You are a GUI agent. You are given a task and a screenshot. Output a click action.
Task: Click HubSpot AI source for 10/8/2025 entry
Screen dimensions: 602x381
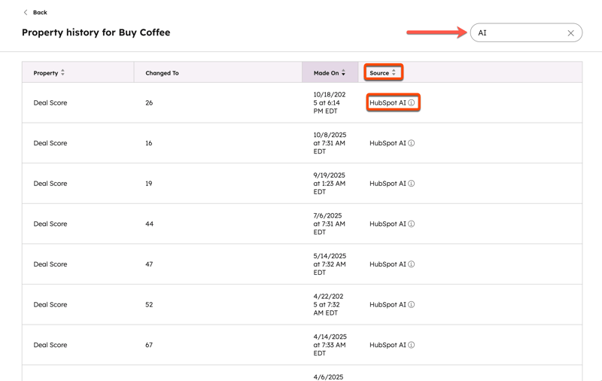pos(388,143)
